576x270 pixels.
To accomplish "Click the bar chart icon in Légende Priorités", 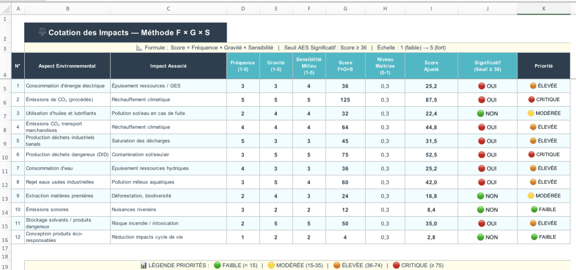I will [x=143, y=266].
